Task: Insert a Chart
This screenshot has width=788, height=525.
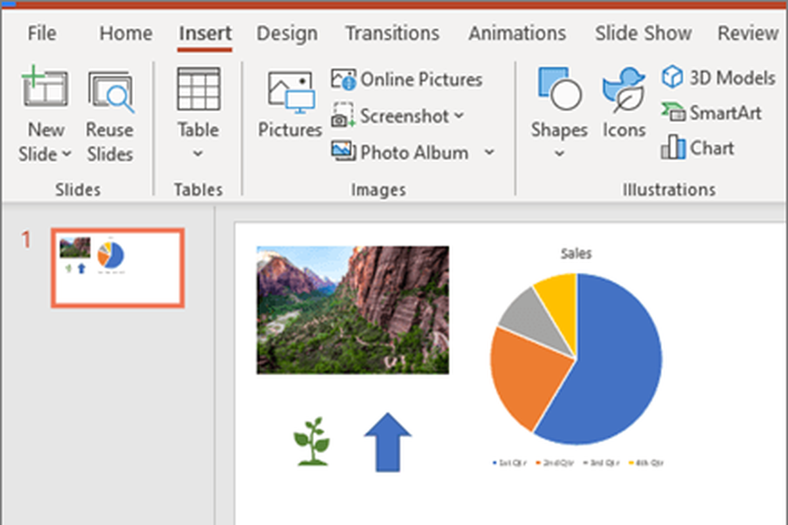Action: tap(699, 148)
